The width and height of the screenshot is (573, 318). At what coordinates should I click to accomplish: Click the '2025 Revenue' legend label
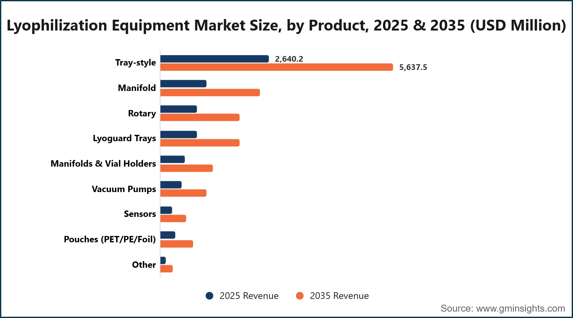point(249,296)
